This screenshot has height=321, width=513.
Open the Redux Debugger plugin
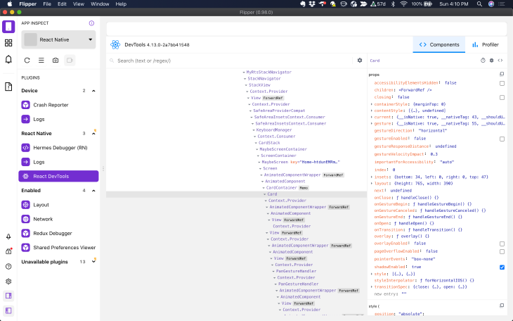tap(58, 234)
